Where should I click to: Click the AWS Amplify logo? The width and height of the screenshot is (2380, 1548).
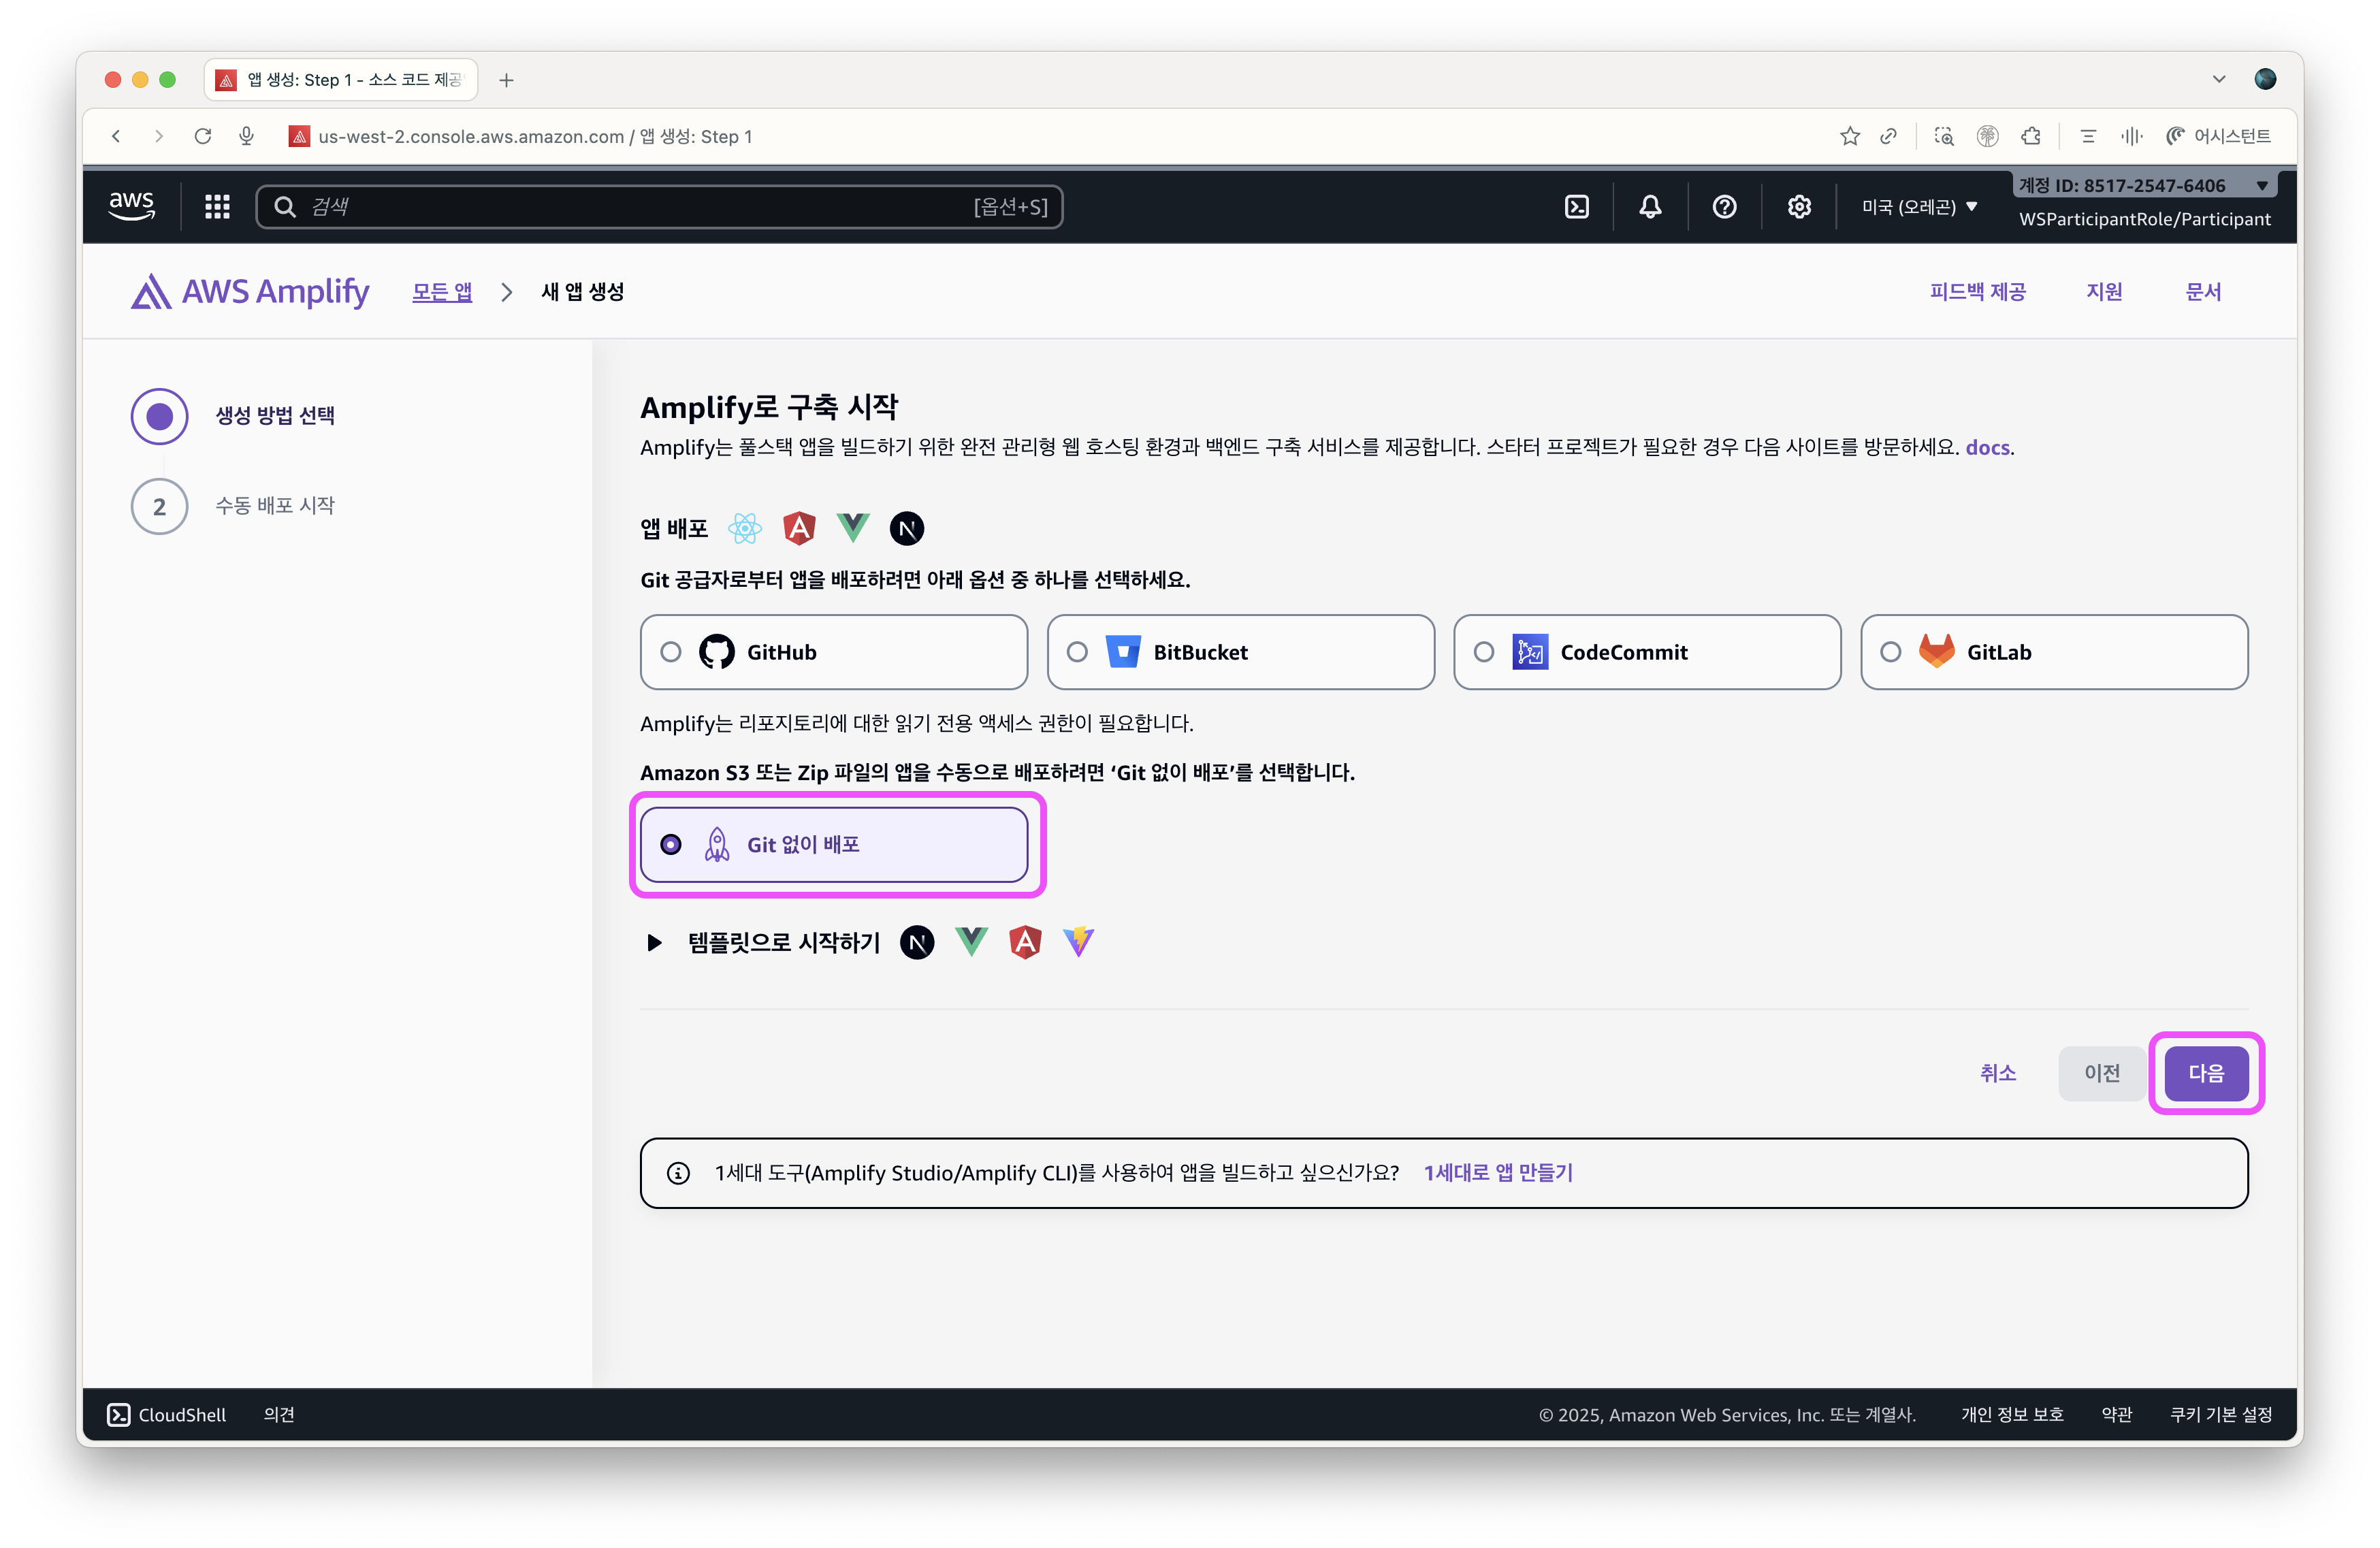(250, 291)
